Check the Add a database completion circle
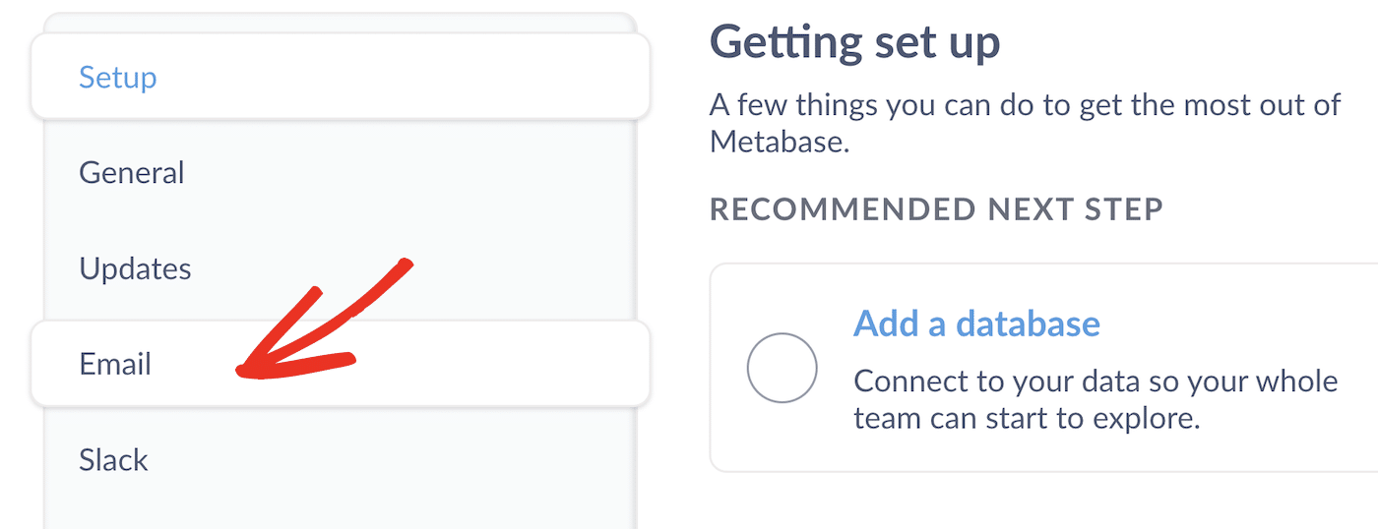 pos(782,369)
